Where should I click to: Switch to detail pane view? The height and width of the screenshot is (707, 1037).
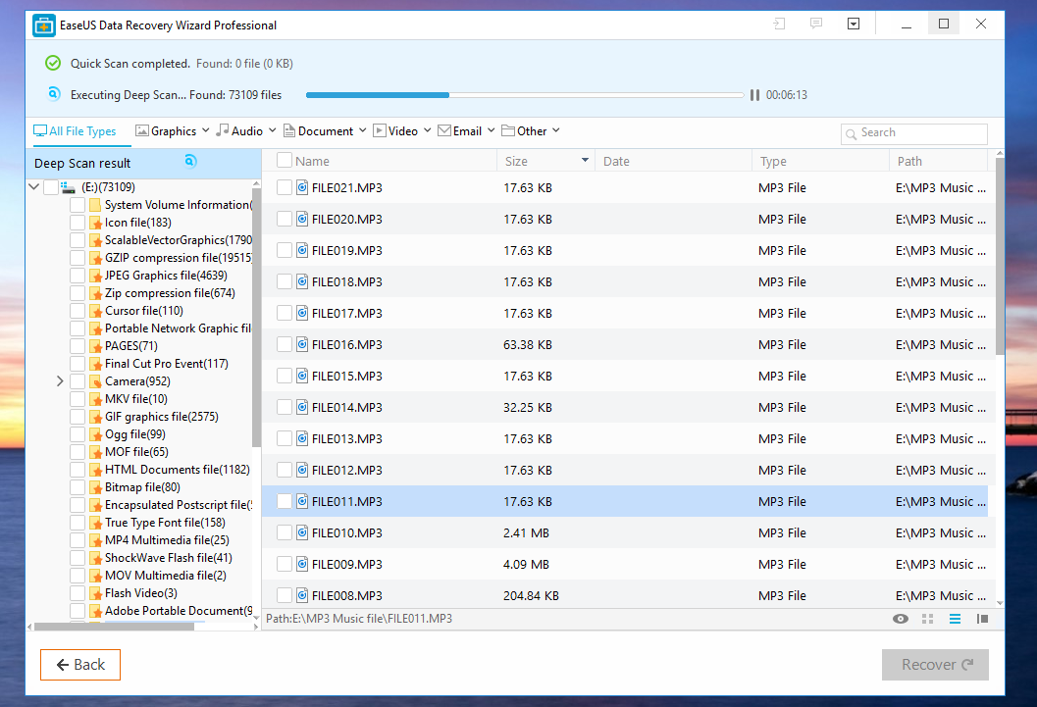click(x=982, y=619)
